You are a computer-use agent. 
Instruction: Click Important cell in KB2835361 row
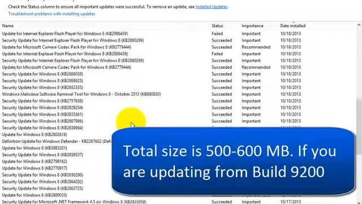pyautogui.click(x=251, y=114)
